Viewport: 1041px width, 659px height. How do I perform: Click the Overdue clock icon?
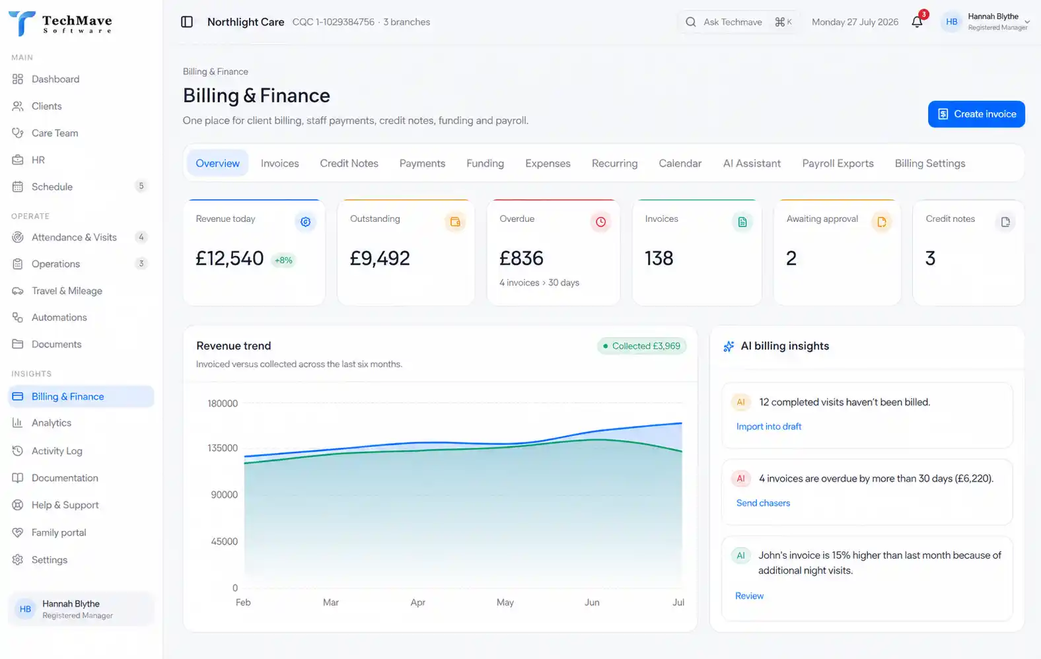click(600, 222)
